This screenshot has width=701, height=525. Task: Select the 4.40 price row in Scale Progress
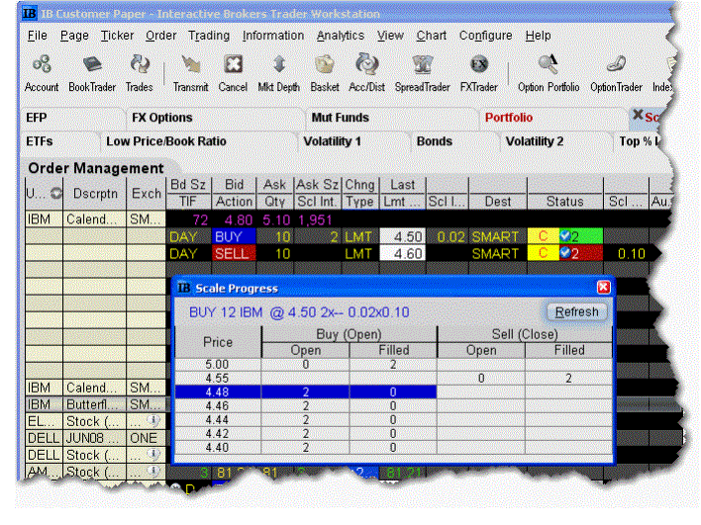pos(393,447)
